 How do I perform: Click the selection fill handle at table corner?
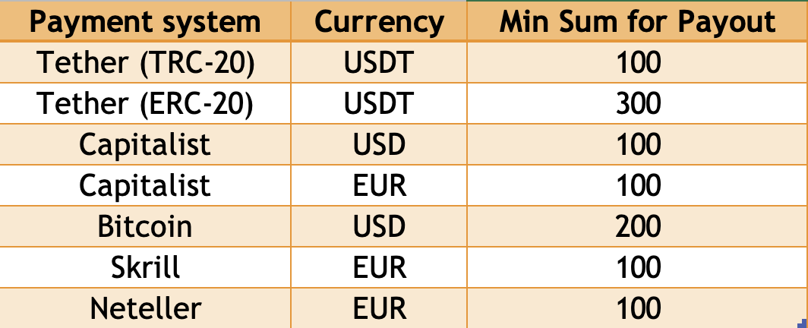(805, 324)
